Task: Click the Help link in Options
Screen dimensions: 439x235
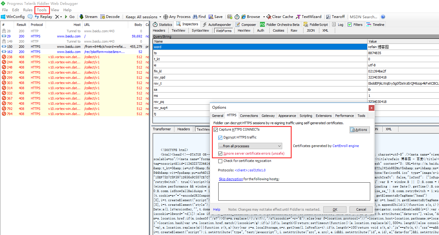Action: 217,209
